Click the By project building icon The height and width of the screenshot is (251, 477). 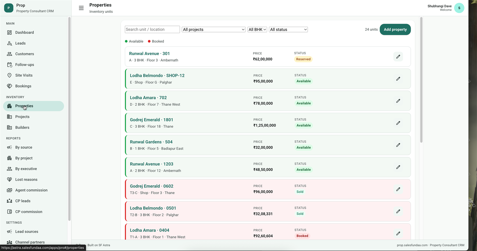pos(10,158)
